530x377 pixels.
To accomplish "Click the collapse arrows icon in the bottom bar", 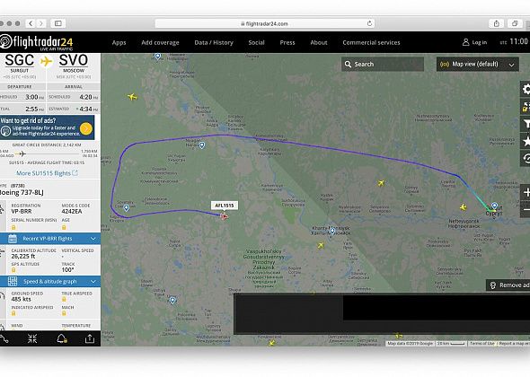I will click(32, 338).
